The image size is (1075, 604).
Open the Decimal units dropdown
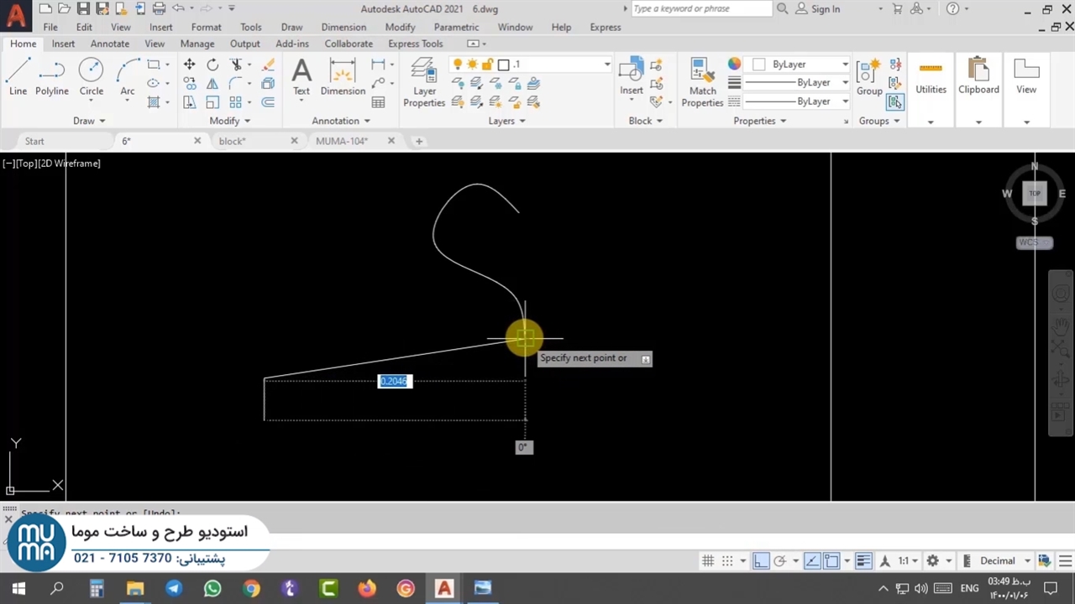point(1004,561)
